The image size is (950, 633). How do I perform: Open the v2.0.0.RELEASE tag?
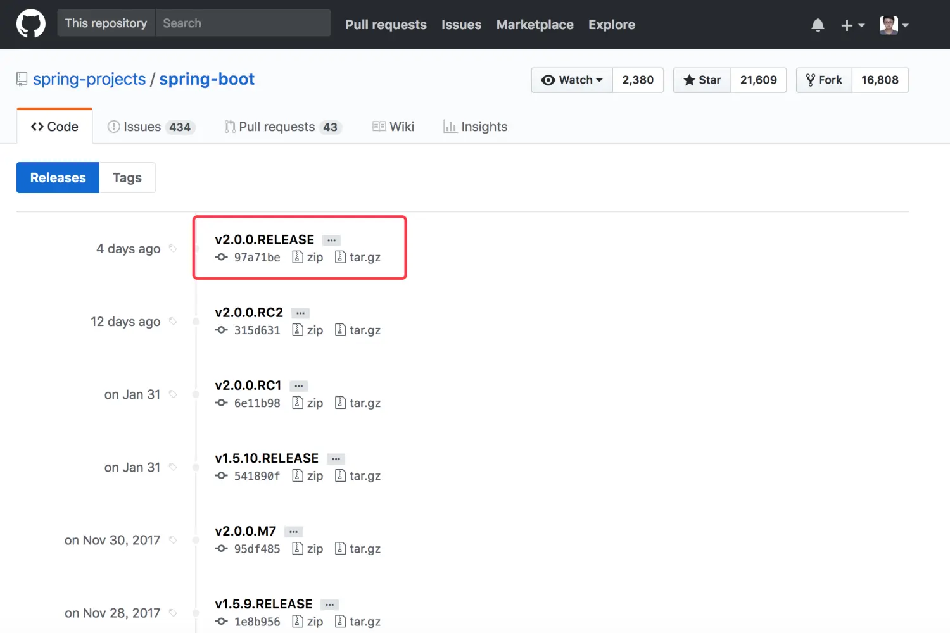click(x=265, y=239)
